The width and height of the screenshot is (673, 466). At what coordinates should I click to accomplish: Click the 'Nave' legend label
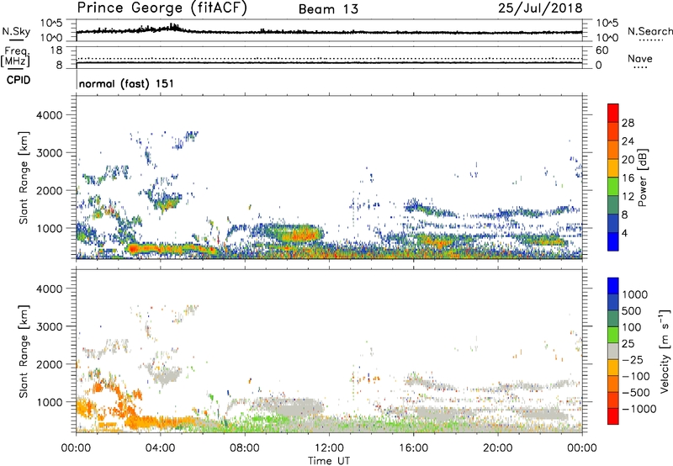[x=640, y=59]
